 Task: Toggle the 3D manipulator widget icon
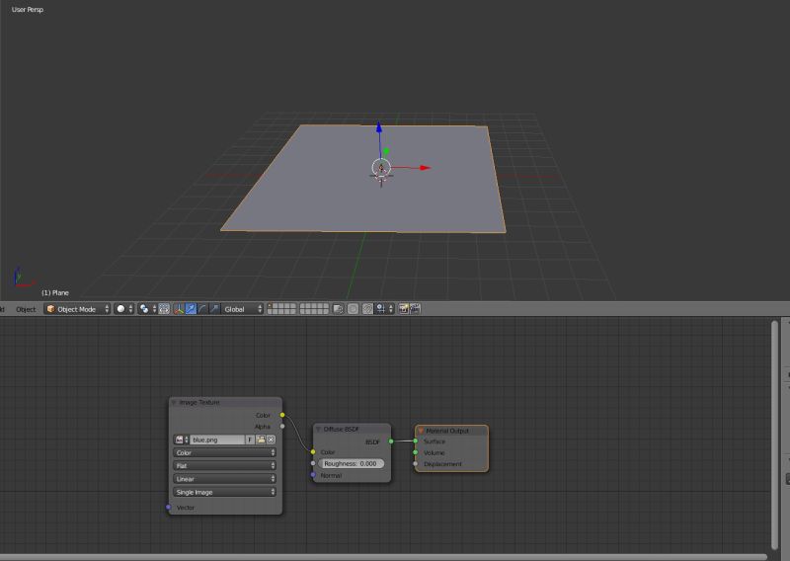pyautogui.click(x=179, y=309)
